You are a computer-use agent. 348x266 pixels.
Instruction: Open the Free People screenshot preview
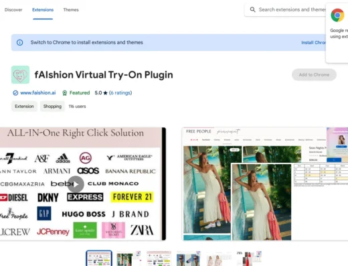[265, 184]
